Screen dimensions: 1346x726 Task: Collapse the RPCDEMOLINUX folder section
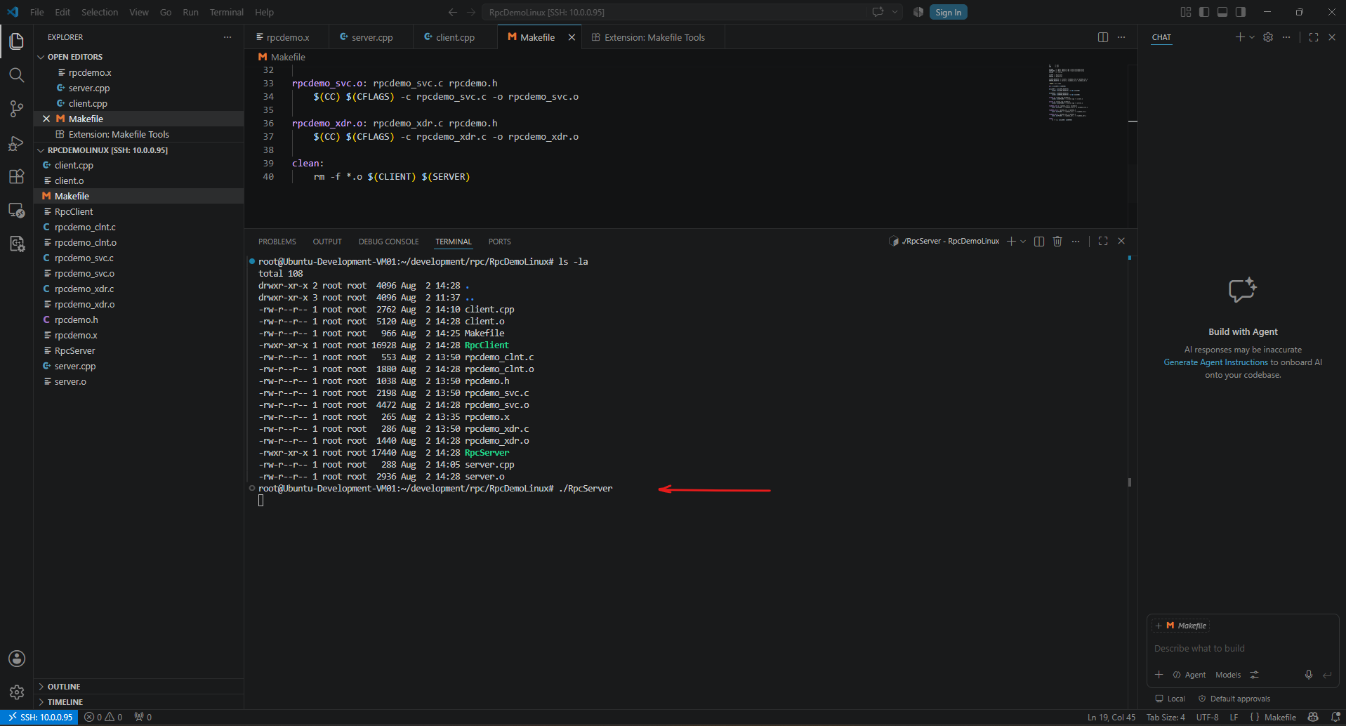click(x=107, y=150)
